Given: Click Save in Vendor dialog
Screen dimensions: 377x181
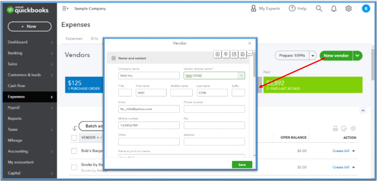Looking at the screenshot, I should tap(242, 165).
